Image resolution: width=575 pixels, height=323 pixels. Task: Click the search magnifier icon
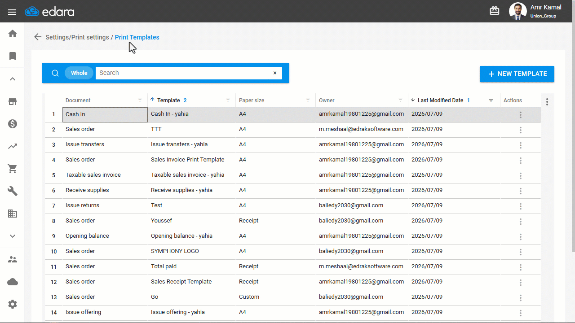click(x=55, y=73)
